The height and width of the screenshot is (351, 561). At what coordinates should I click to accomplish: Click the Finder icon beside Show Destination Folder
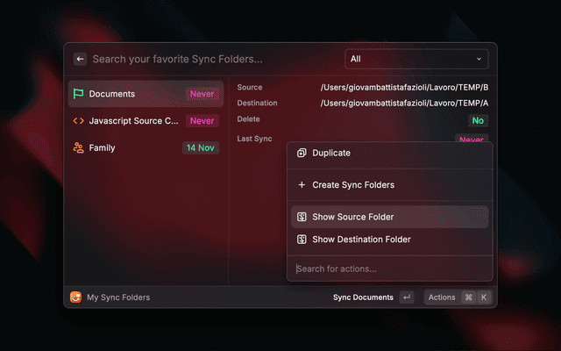click(302, 240)
